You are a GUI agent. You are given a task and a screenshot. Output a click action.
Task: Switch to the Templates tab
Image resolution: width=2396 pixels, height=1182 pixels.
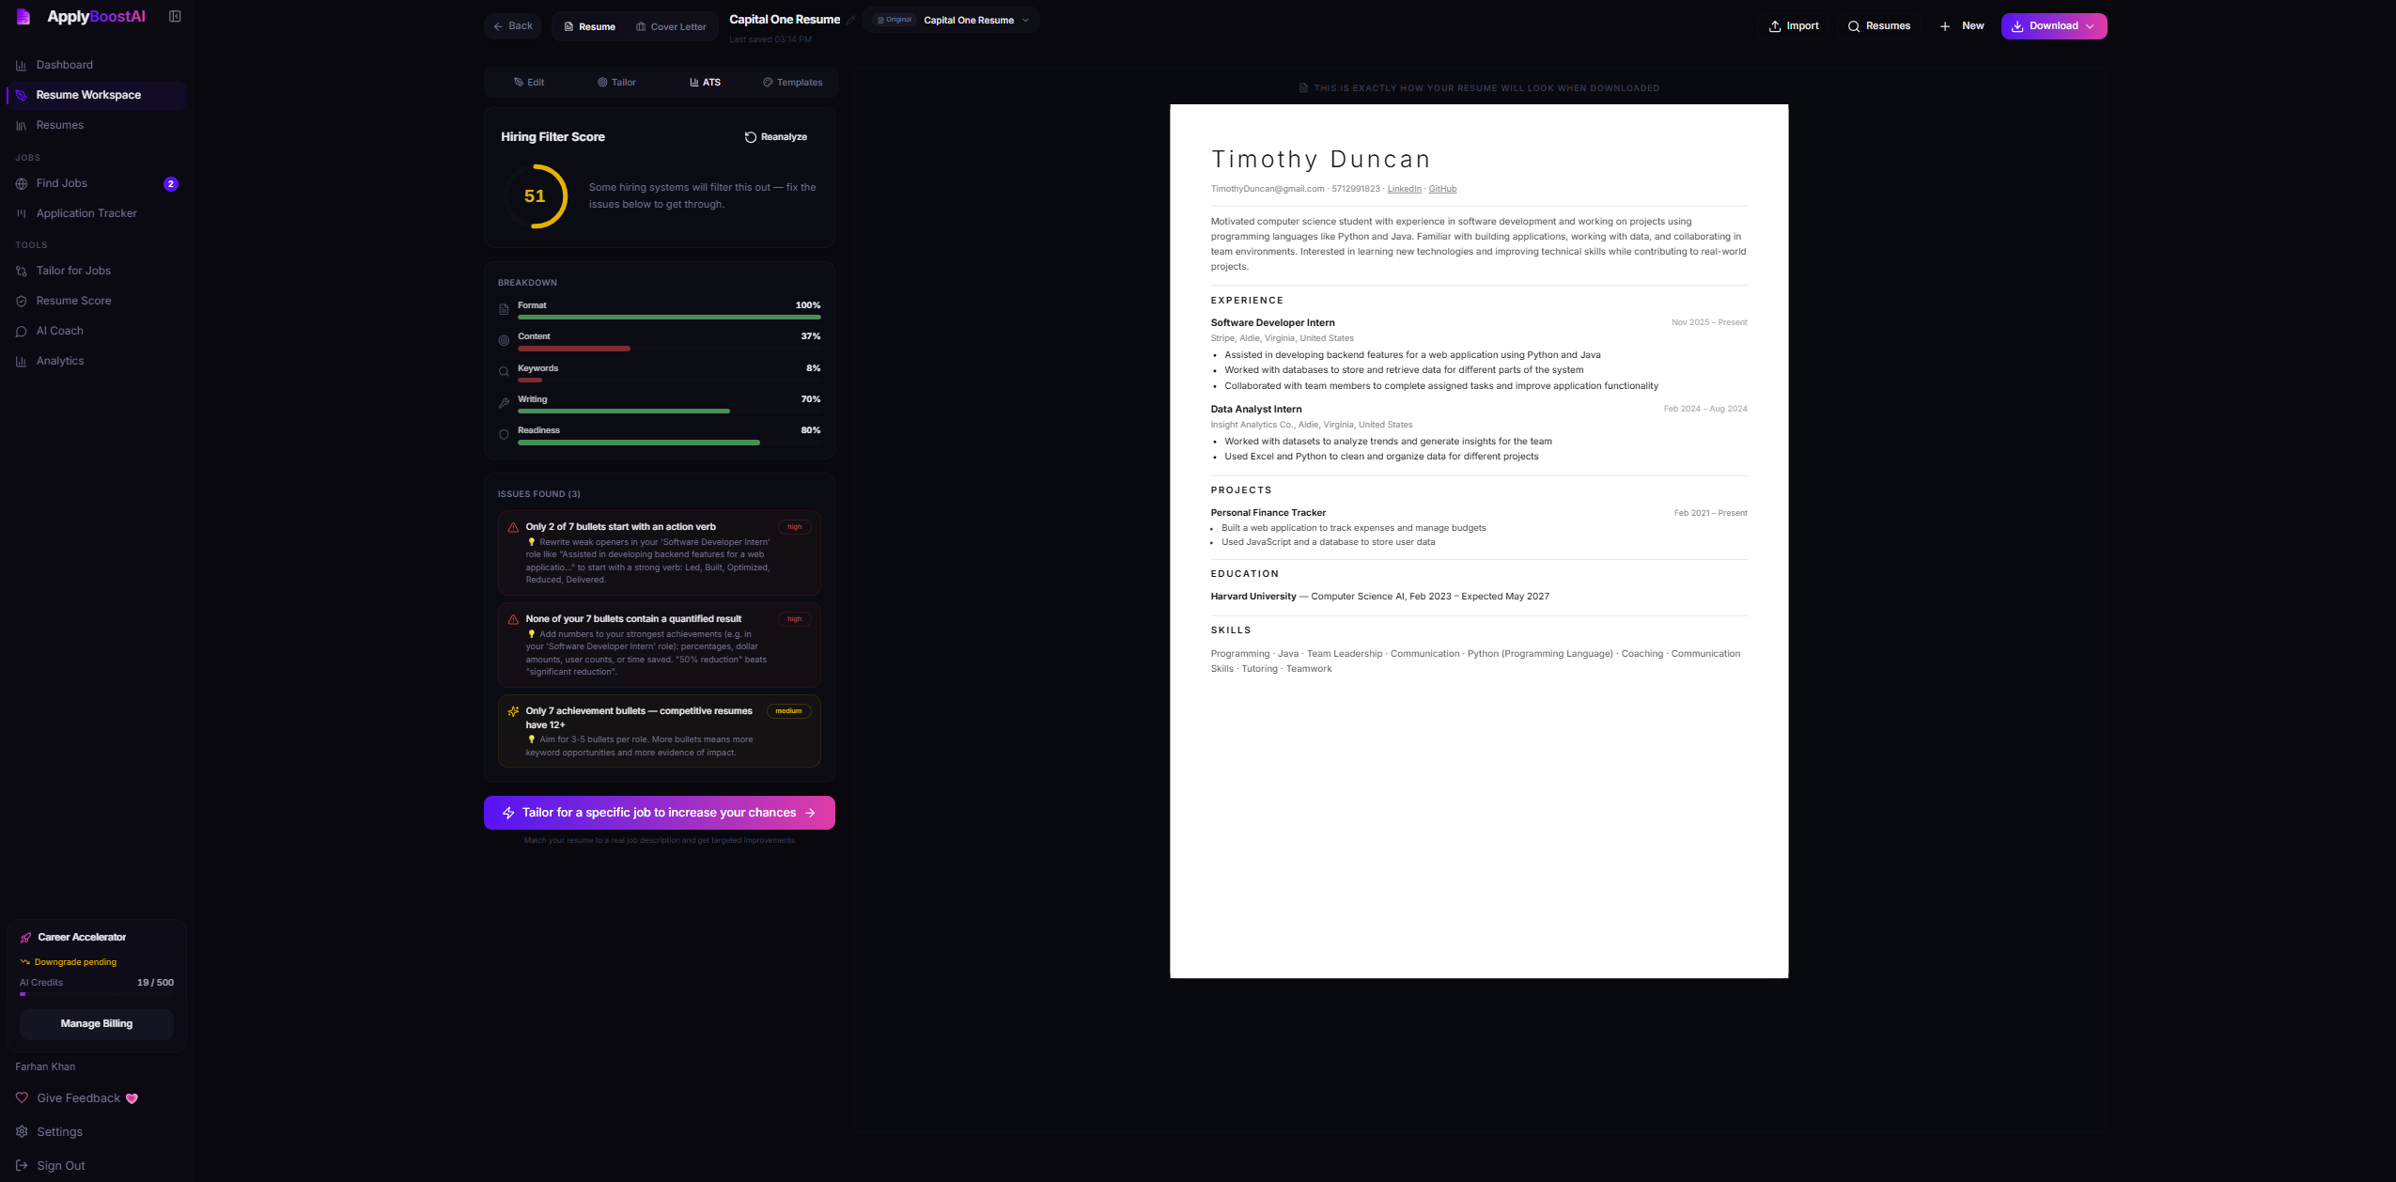[x=792, y=83]
